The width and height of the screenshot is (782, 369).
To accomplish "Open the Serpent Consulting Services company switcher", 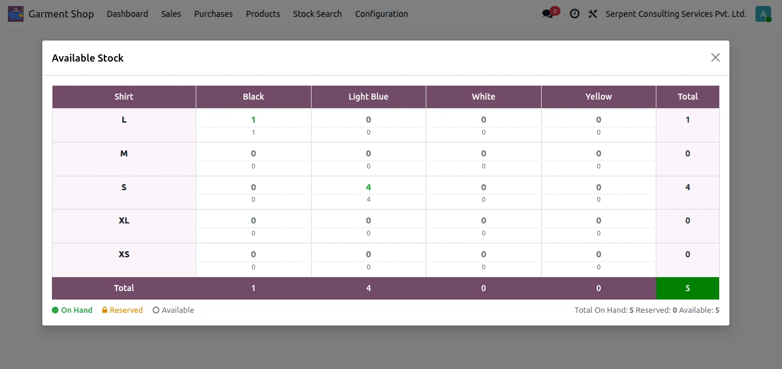I will [x=676, y=13].
